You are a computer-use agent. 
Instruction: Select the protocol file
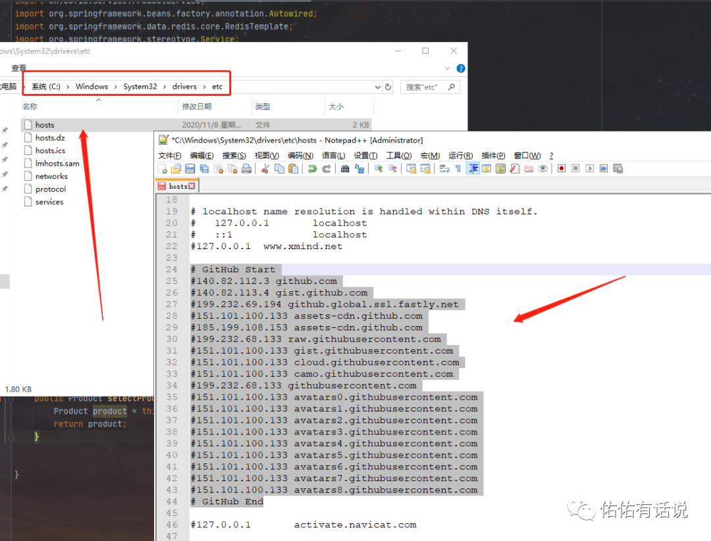click(50, 189)
